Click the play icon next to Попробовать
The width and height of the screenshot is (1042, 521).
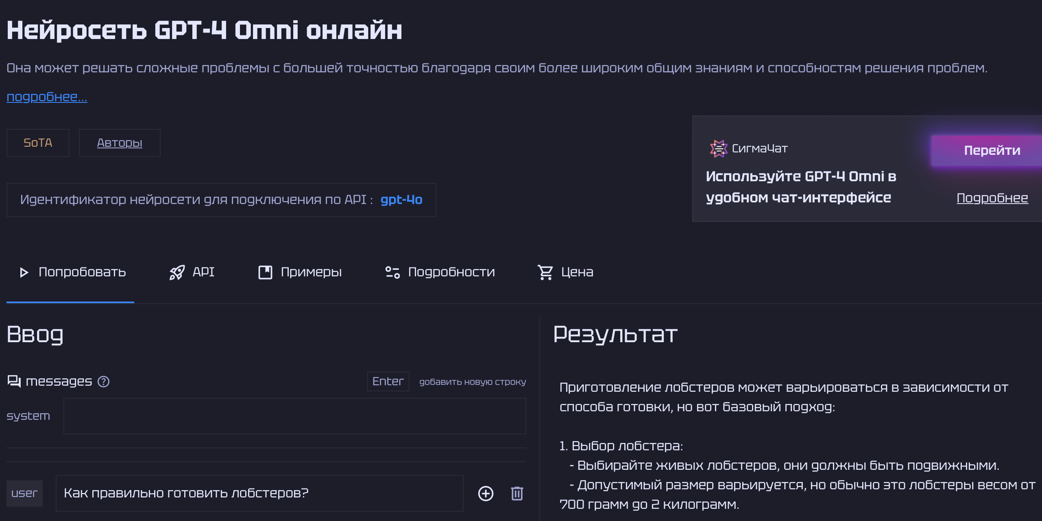24,272
